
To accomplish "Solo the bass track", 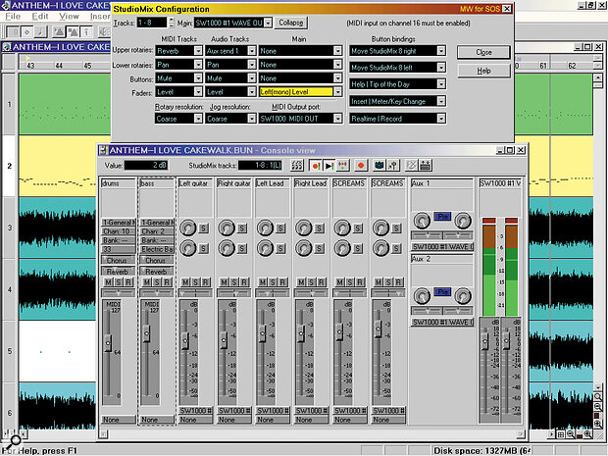I will click(x=157, y=281).
